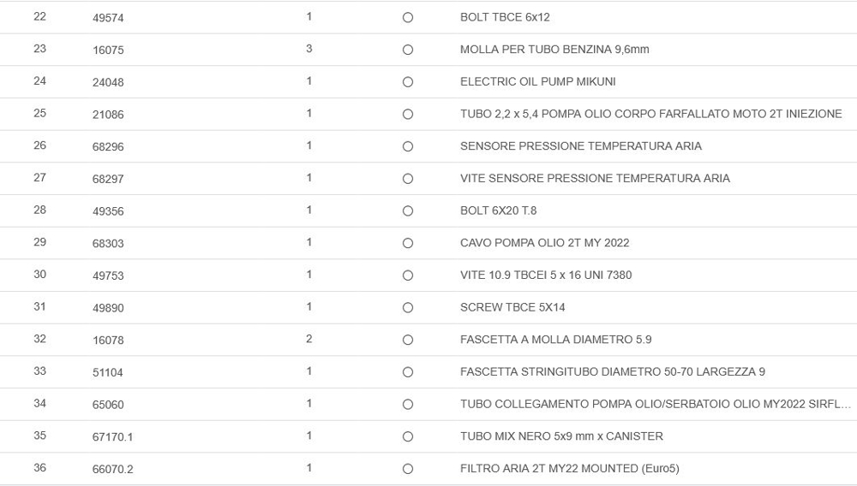
Task: Open part code 24048
Action: click(x=108, y=82)
